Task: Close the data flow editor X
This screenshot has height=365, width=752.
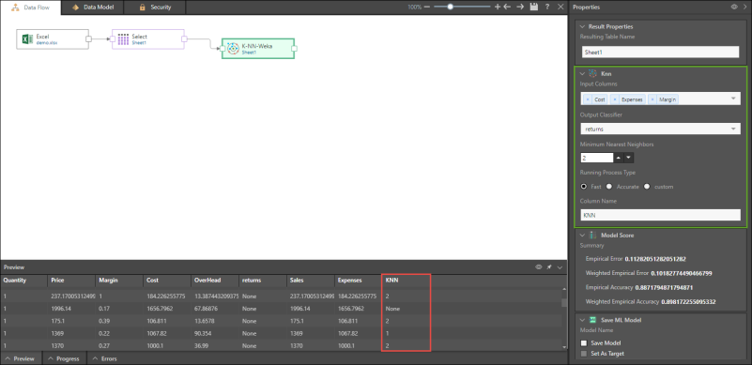Action: (x=560, y=8)
